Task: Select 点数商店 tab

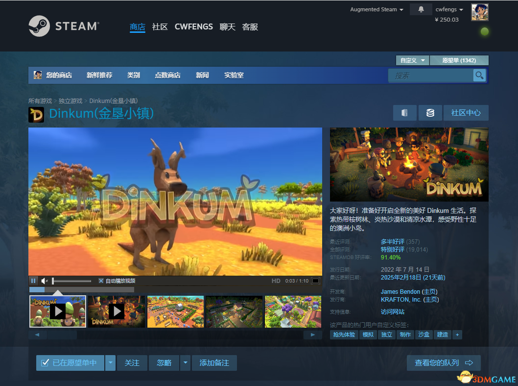Action: (168, 75)
